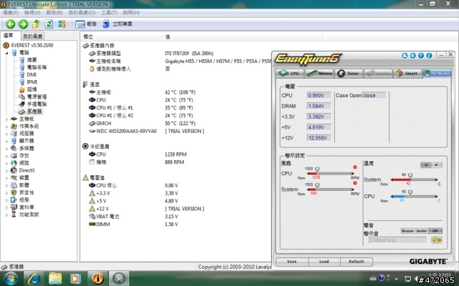Go back with the green left arrow
This screenshot has width=459, height=286.
(x=11, y=24)
